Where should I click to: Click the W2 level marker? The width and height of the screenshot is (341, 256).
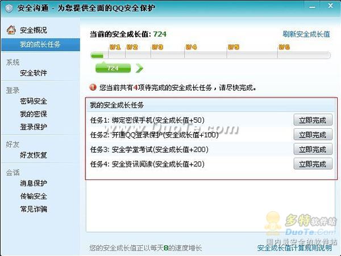click(x=132, y=47)
